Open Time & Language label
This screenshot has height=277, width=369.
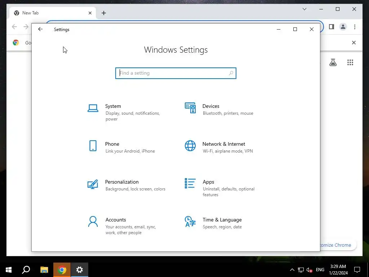pyautogui.click(x=222, y=220)
